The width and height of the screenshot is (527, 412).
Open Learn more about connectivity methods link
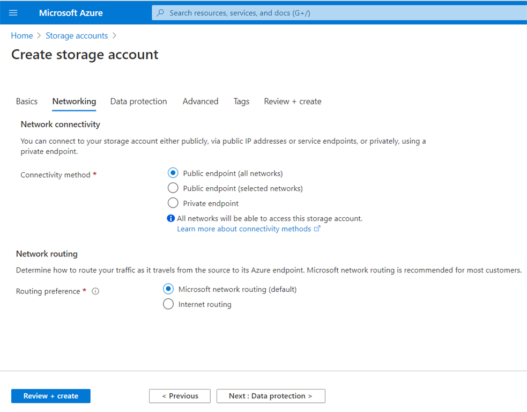point(244,229)
